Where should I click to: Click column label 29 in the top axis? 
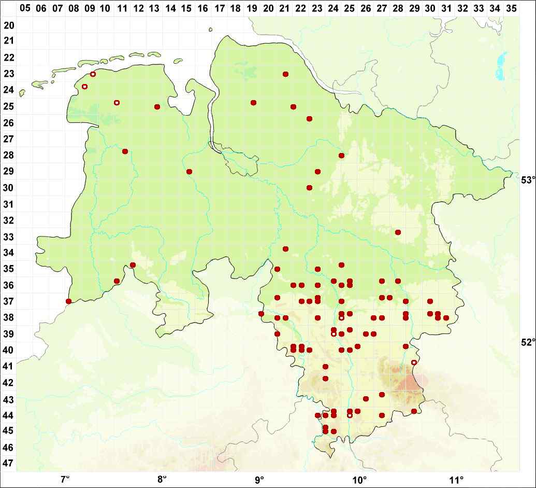click(x=414, y=8)
